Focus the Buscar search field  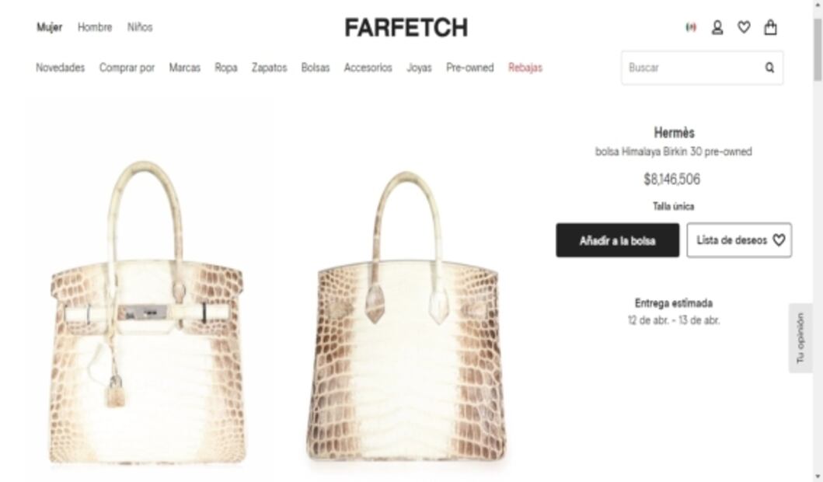[693, 68]
